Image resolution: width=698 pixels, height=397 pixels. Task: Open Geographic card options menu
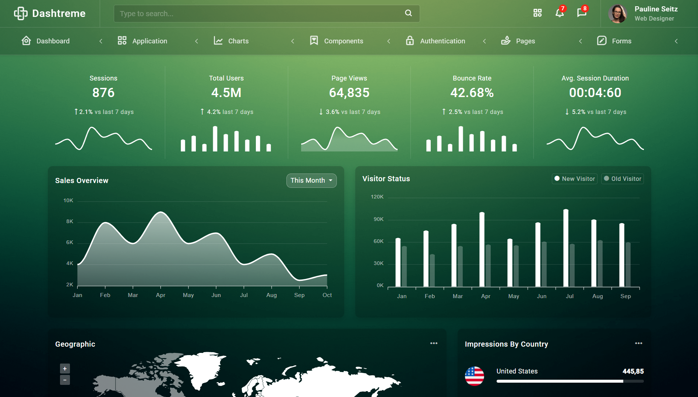point(434,343)
